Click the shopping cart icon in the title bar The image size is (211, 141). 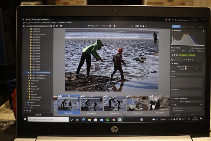coord(169,20)
